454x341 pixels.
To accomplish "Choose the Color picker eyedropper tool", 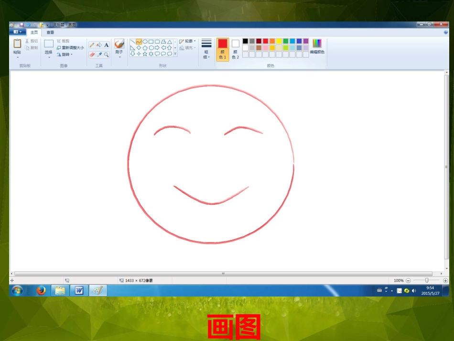I will pos(99,55).
